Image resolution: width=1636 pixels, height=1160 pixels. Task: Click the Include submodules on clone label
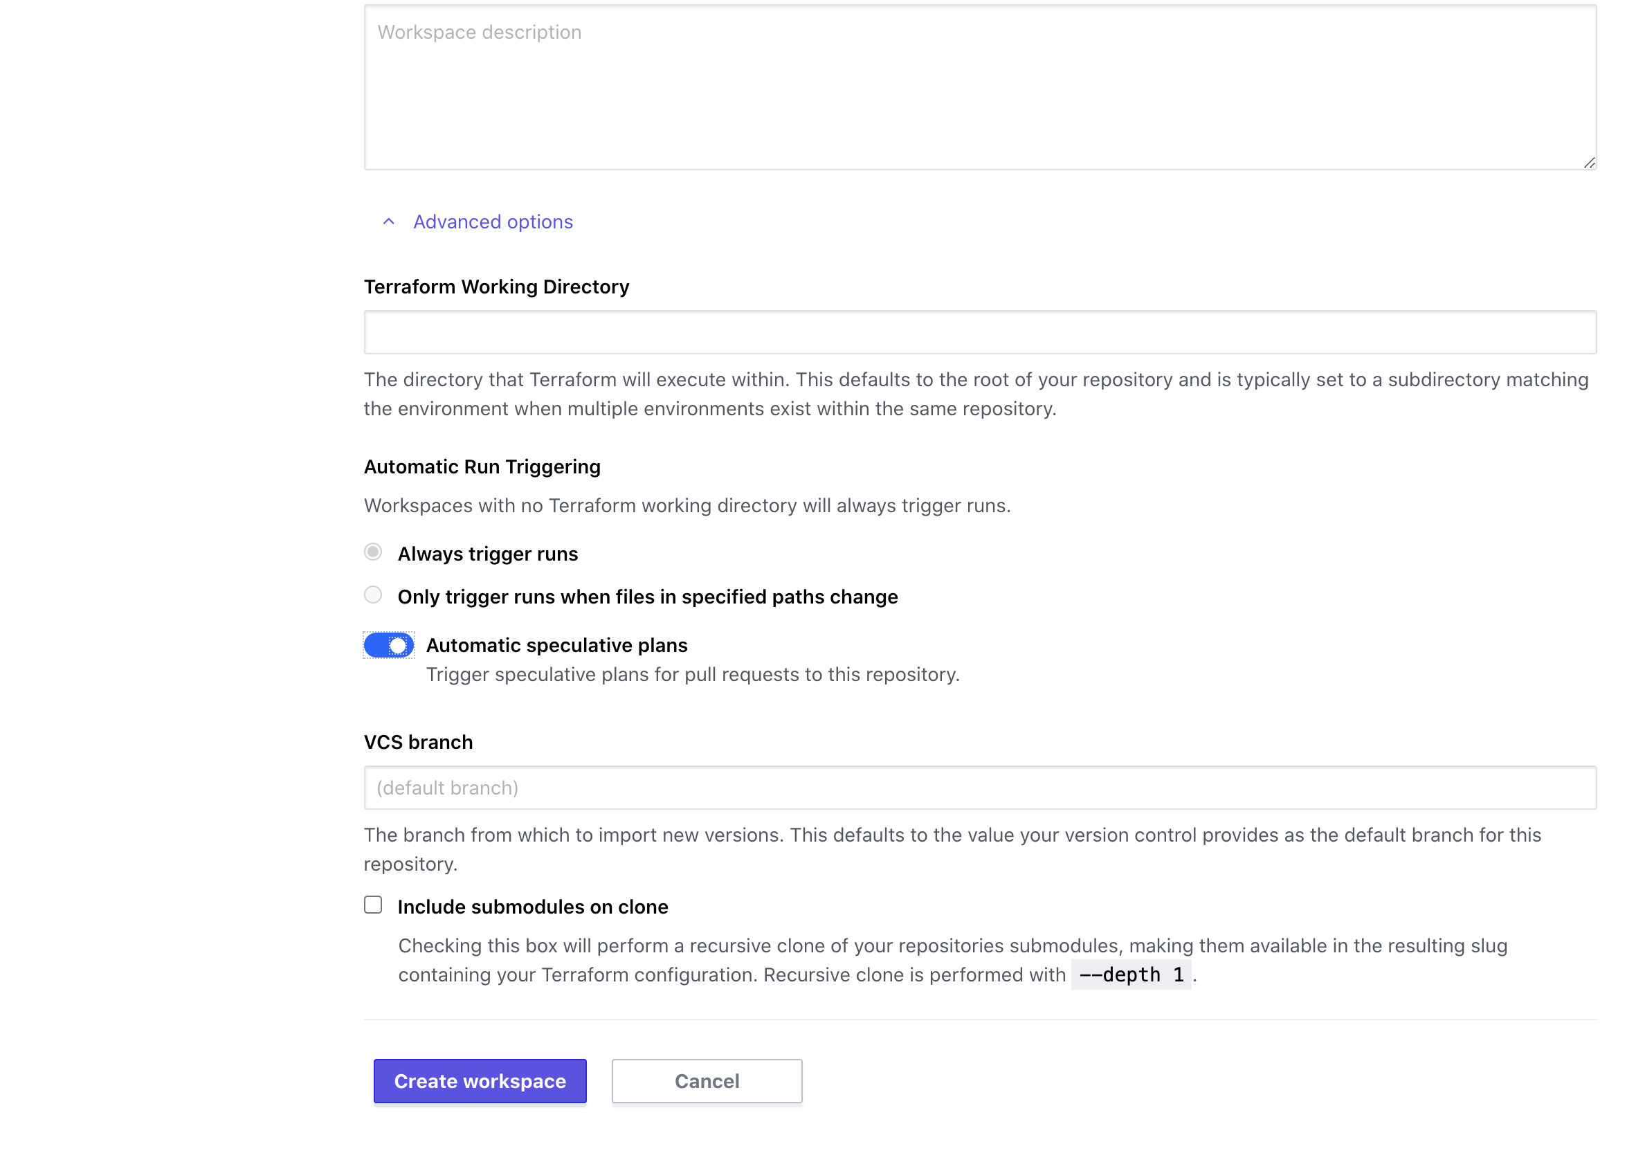(533, 906)
